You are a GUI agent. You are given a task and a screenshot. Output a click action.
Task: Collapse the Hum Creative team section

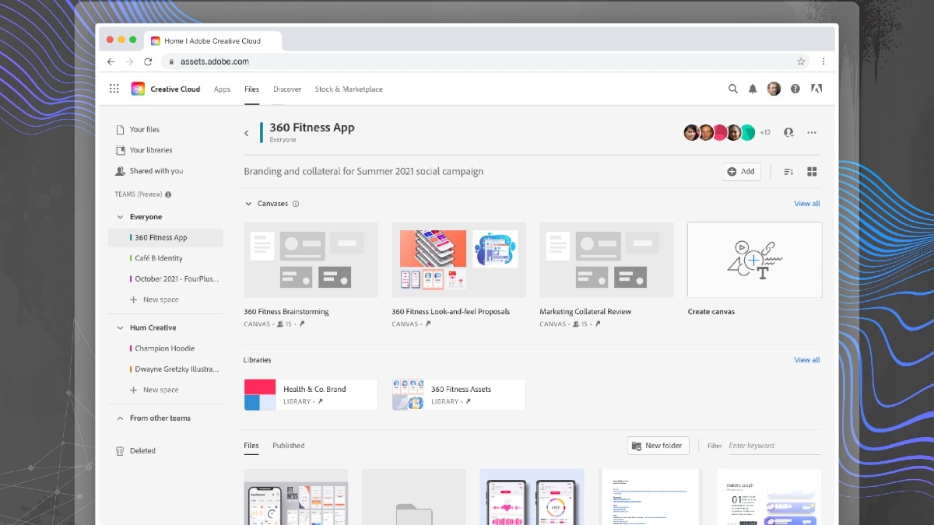click(120, 327)
